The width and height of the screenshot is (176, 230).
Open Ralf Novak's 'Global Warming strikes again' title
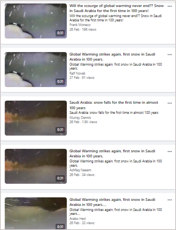coord(112,57)
